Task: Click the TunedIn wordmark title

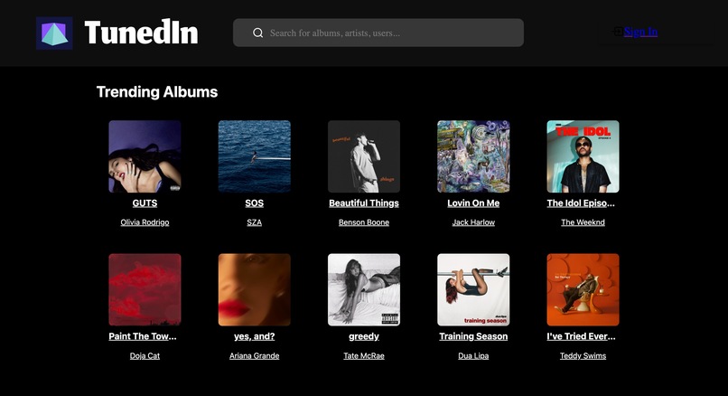Action: click(x=141, y=33)
